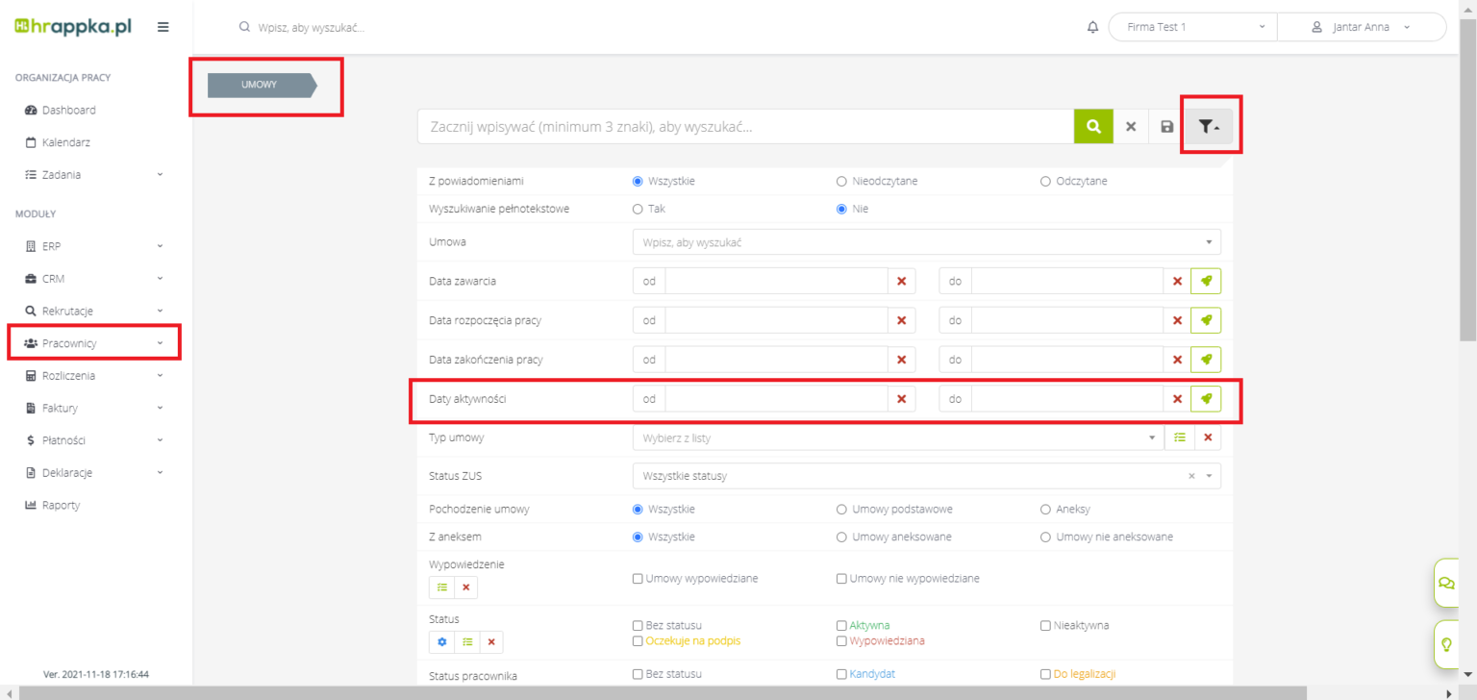Expand the Pracownicy sidebar menu
This screenshot has width=1477, height=700.
(94, 343)
